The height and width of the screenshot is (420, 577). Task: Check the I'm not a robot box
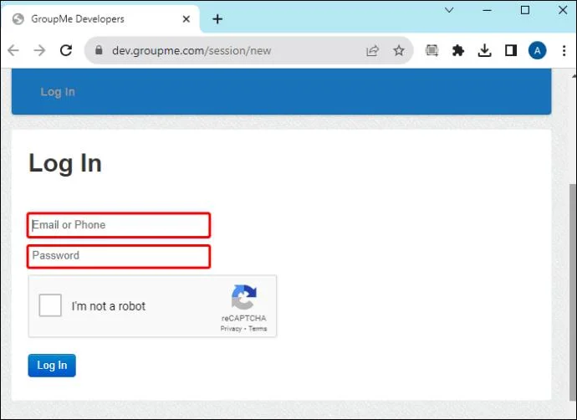[50, 305]
